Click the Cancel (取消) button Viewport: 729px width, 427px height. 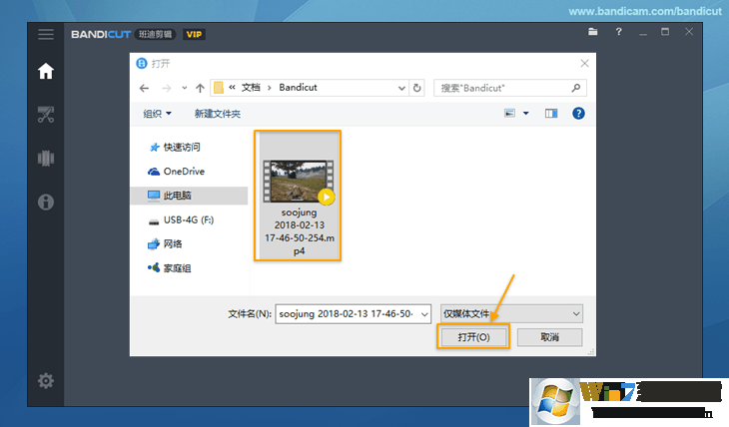point(549,337)
